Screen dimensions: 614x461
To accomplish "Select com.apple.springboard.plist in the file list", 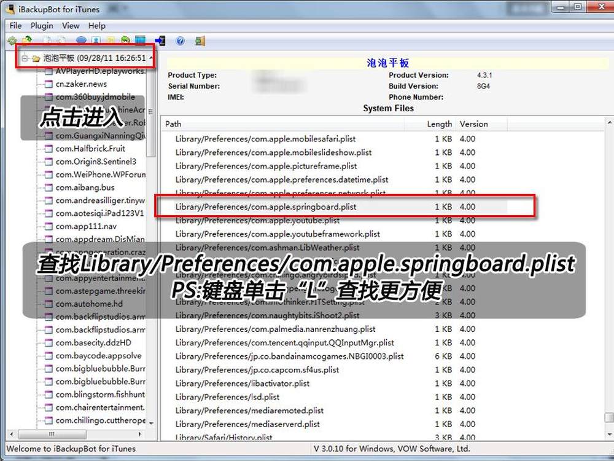I will [266, 207].
